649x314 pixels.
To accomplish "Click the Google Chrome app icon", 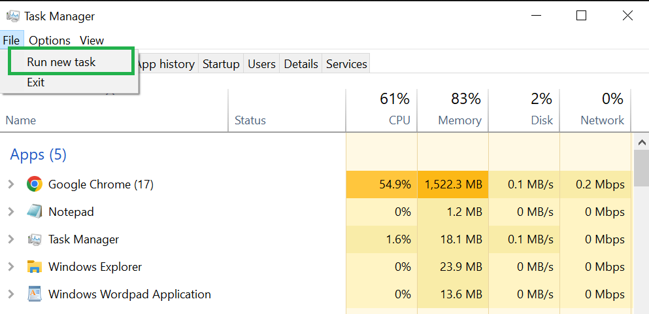I will click(35, 184).
